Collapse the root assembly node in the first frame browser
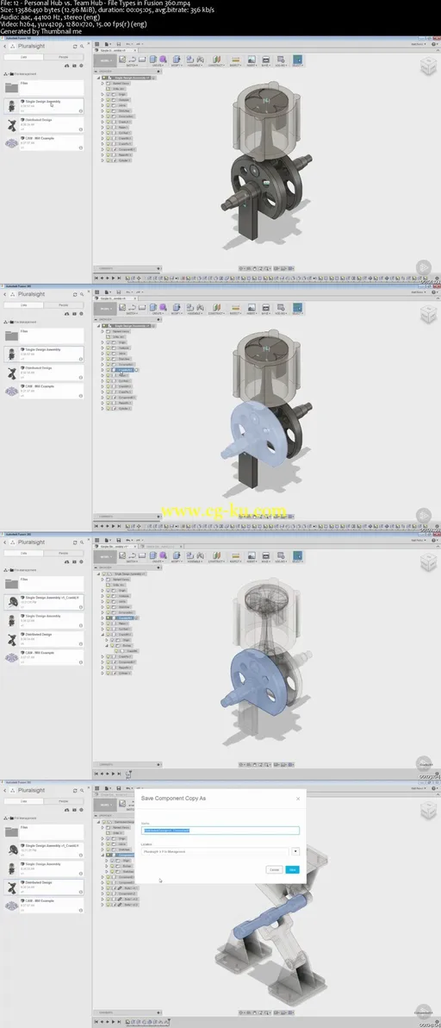This screenshot has height=1028, width=441. click(x=98, y=78)
